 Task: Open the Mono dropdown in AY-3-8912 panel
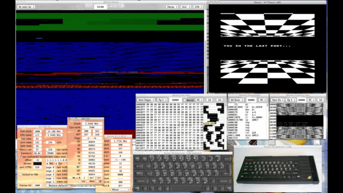tap(120, 189)
